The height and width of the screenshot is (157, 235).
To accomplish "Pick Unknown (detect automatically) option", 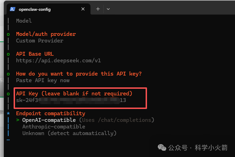I will pyautogui.click(x=69, y=133).
